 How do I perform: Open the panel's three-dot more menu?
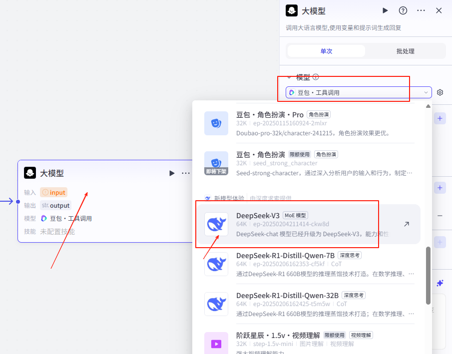(x=421, y=10)
